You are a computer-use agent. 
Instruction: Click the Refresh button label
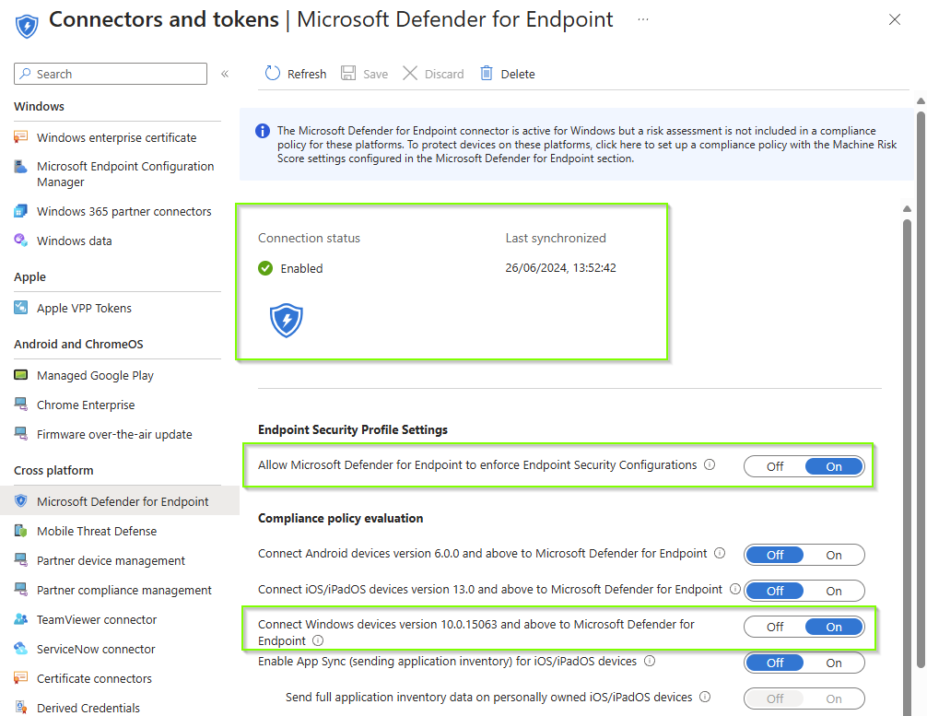click(x=306, y=74)
